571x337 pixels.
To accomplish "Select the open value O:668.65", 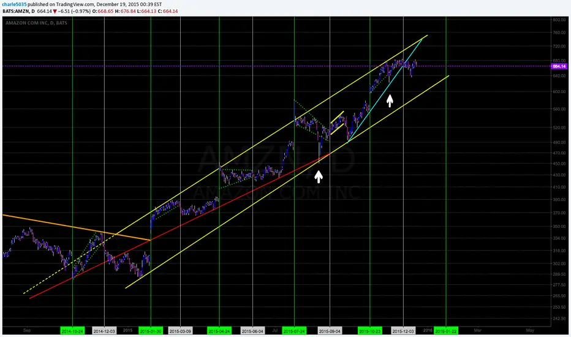I will click(102, 11).
